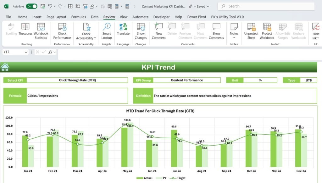Switch to the Formulas ribbon tab
Screen dimensions: 322x183
78,17
